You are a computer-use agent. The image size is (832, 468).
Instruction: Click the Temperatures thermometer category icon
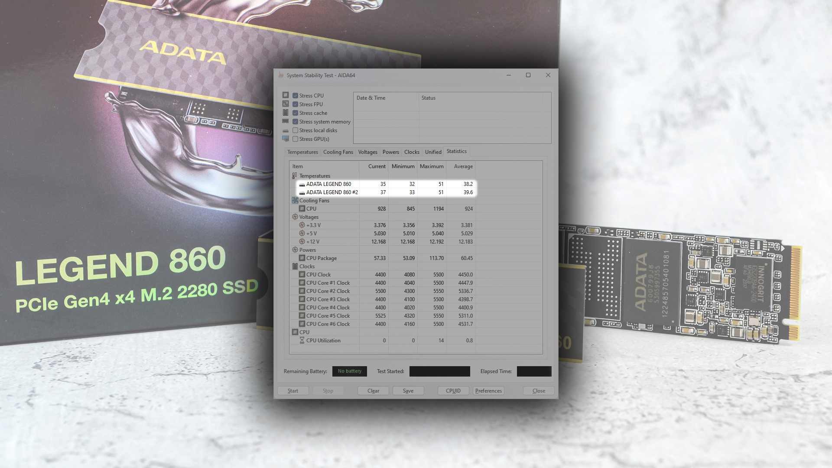(x=295, y=176)
